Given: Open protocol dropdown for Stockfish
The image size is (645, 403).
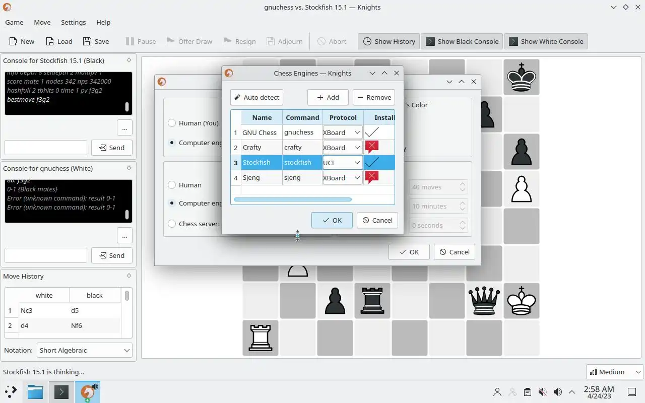Looking at the screenshot, I should (x=342, y=163).
